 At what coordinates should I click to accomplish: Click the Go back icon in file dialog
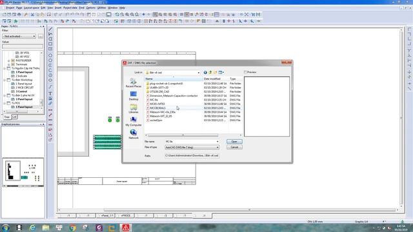[x=205, y=72]
